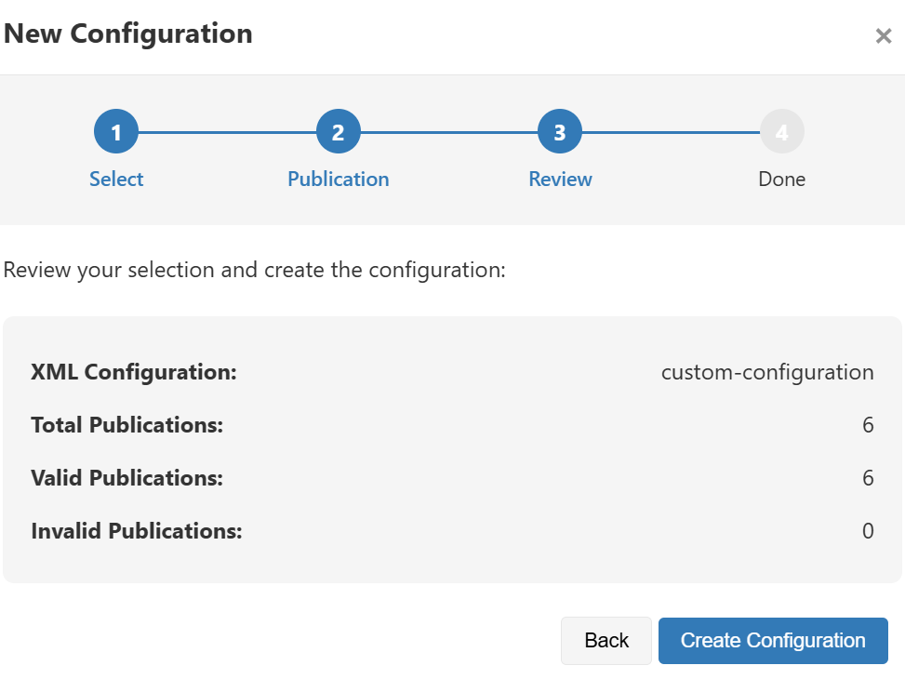Switch to the Review step label
The image size is (905, 679).
click(x=560, y=179)
